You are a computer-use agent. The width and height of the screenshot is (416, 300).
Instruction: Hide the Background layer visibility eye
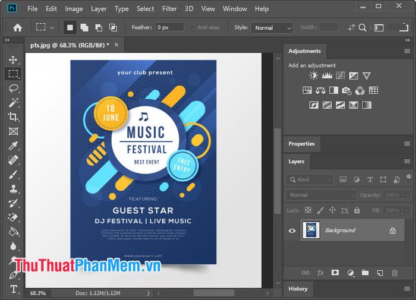point(292,230)
